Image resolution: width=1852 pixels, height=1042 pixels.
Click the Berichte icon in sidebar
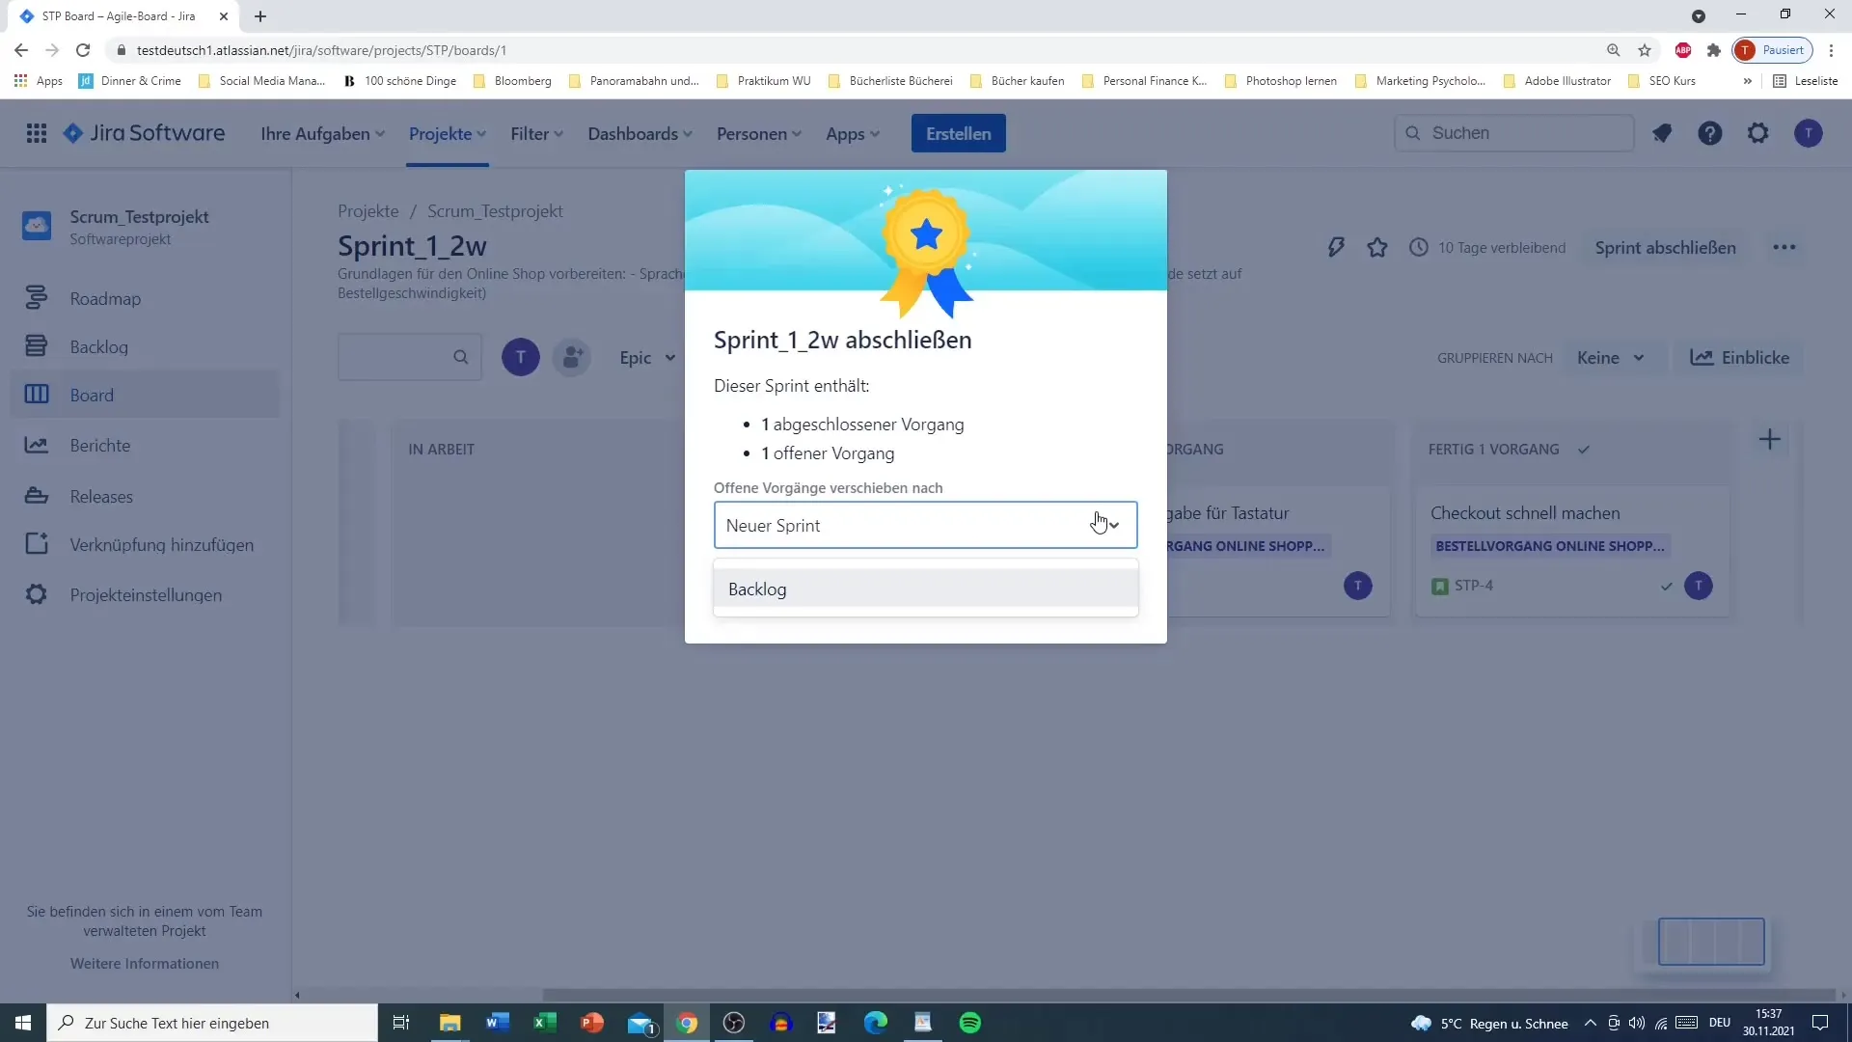[36, 444]
